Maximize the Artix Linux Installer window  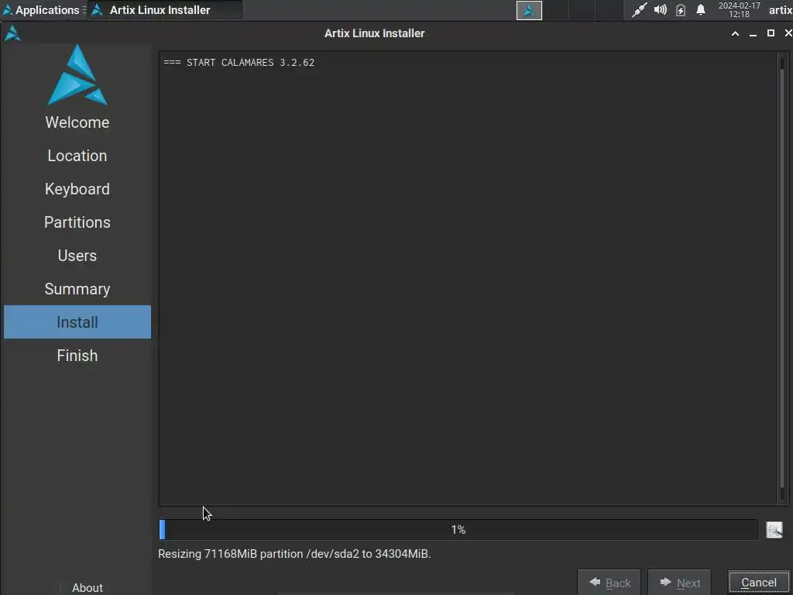[771, 33]
